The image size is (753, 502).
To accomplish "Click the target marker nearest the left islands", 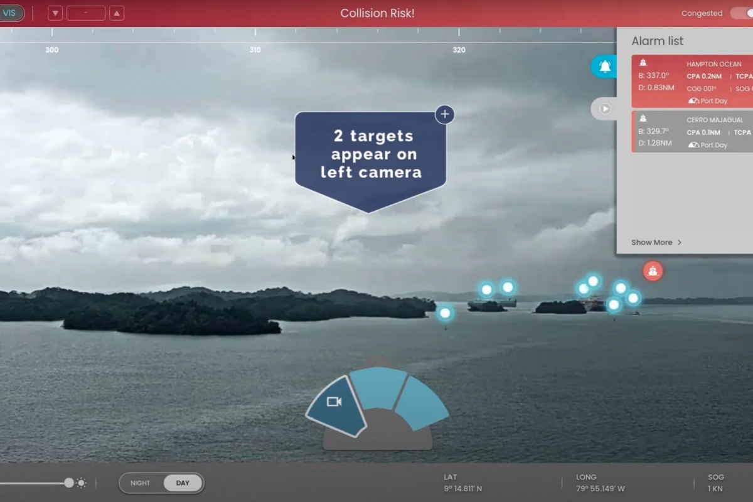I will pos(445,312).
